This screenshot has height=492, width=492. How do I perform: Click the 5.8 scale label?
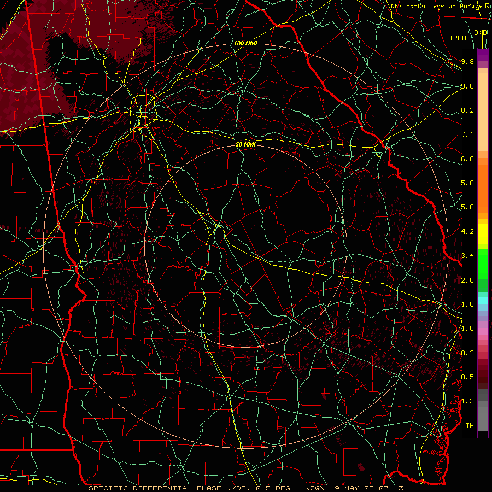click(467, 183)
